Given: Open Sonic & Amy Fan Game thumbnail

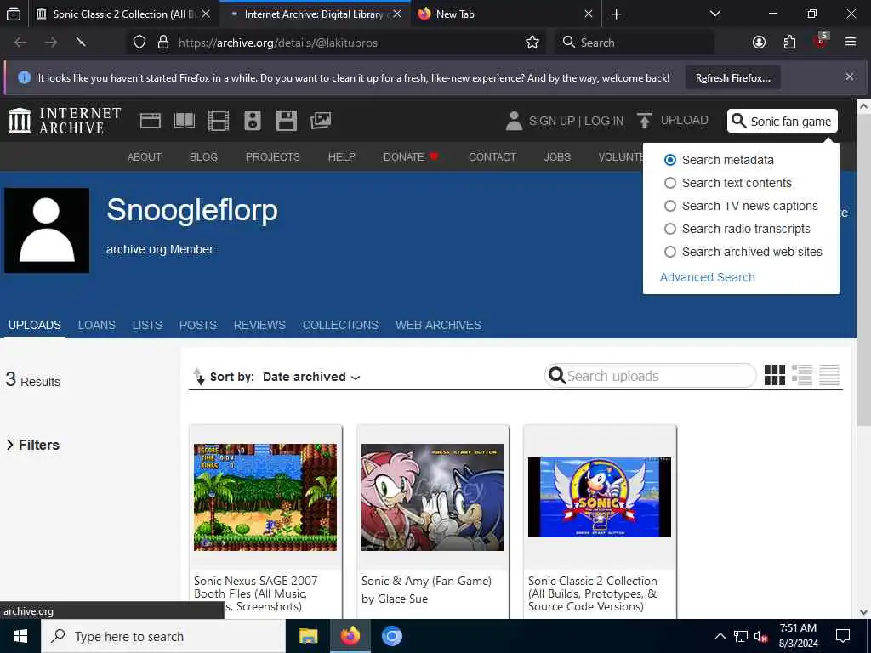Looking at the screenshot, I should click(432, 497).
